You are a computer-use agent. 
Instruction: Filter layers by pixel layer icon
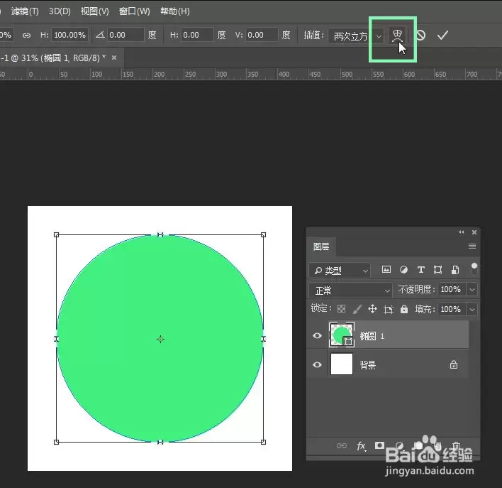[x=386, y=269]
